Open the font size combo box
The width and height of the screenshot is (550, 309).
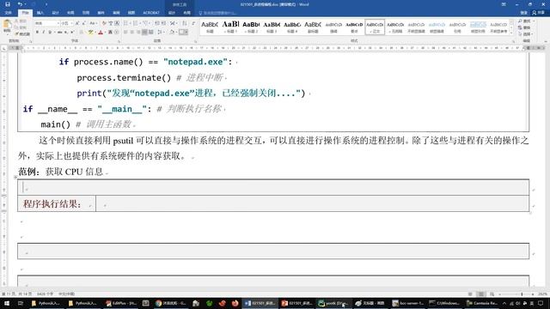pyautogui.click(x=67, y=23)
